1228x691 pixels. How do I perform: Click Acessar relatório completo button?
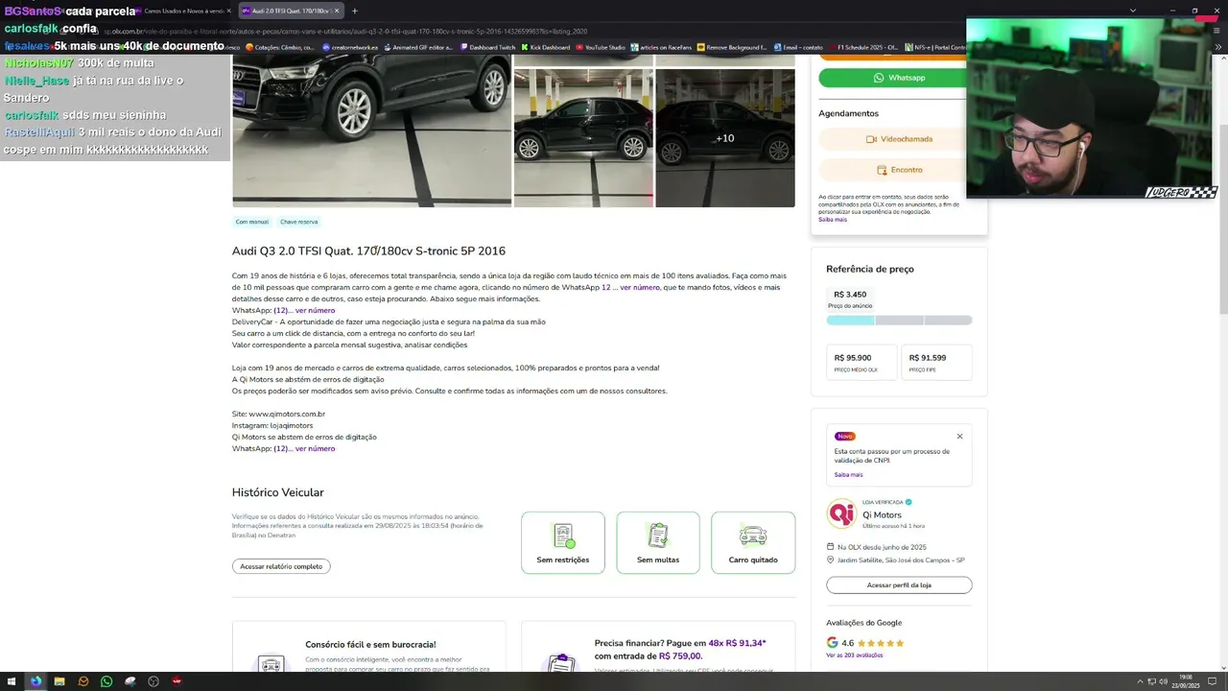(281, 566)
